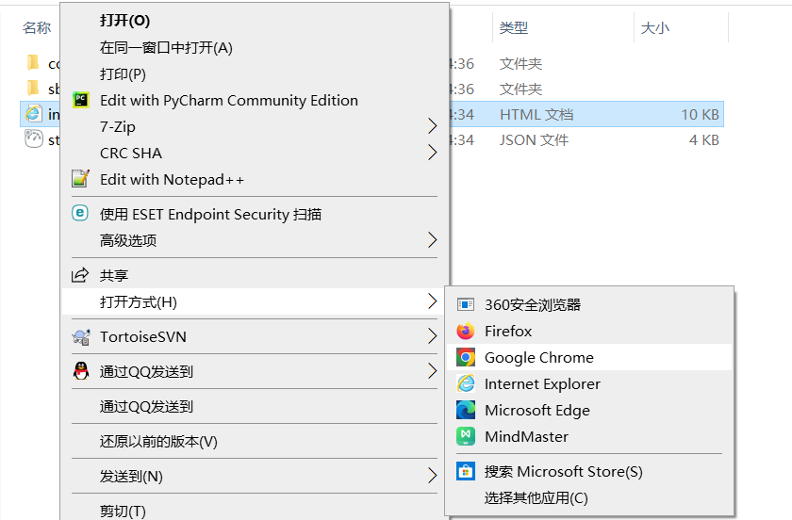
Task: Sort files by 大小 column header
Action: coord(655,28)
